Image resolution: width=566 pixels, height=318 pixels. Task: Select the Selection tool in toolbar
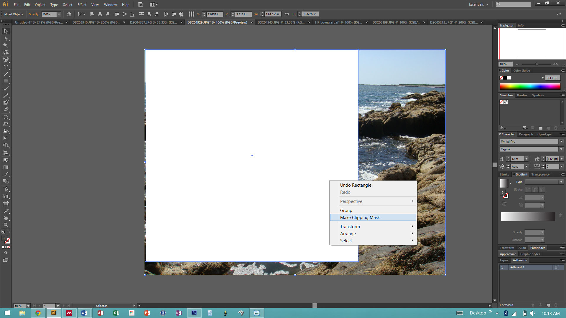coord(5,31)
